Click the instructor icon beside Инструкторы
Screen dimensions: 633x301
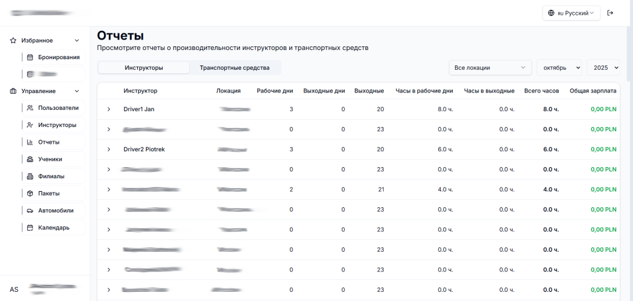tap(30, 125)
